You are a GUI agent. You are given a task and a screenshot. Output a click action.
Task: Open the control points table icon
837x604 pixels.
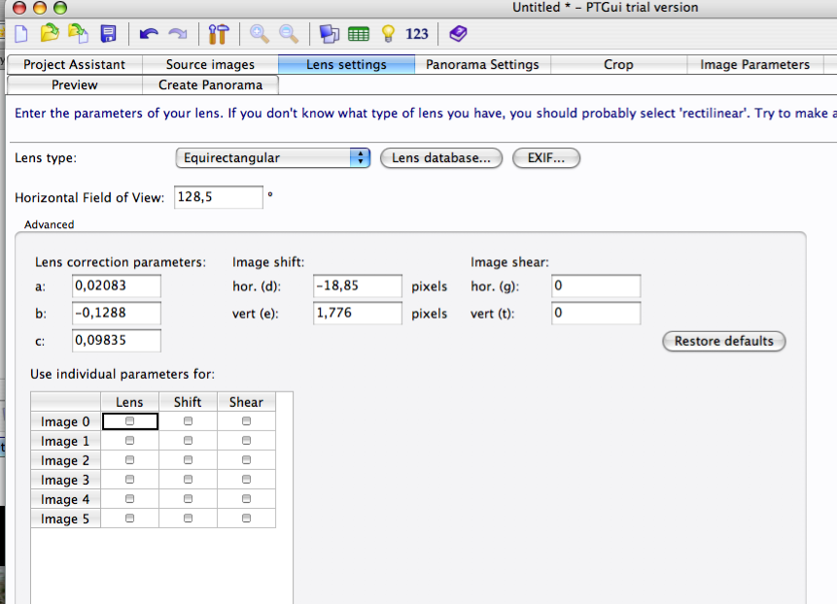click(x=359, y=34)
